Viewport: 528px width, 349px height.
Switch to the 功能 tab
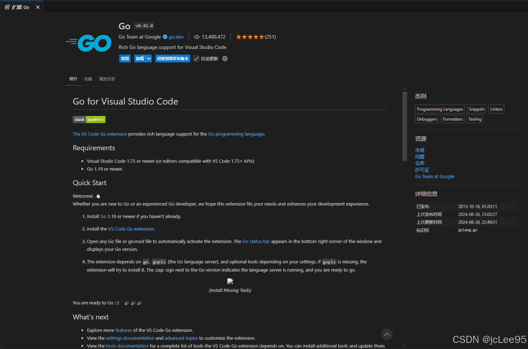pos(88,79)
